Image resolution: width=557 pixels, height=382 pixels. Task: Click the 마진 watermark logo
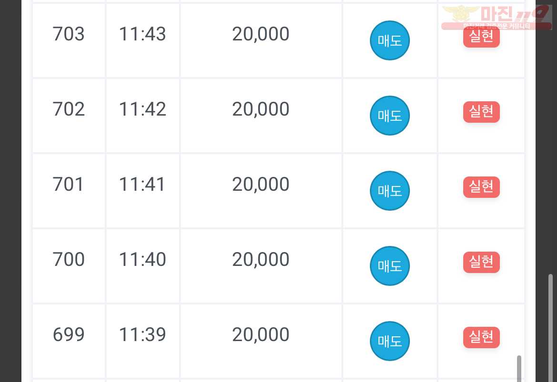click(x=496, y=17)
